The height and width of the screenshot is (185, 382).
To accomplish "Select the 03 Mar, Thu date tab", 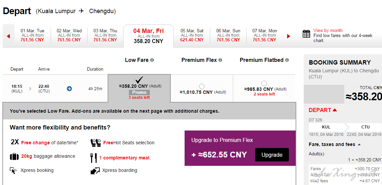I will click(x=105, y=35).
